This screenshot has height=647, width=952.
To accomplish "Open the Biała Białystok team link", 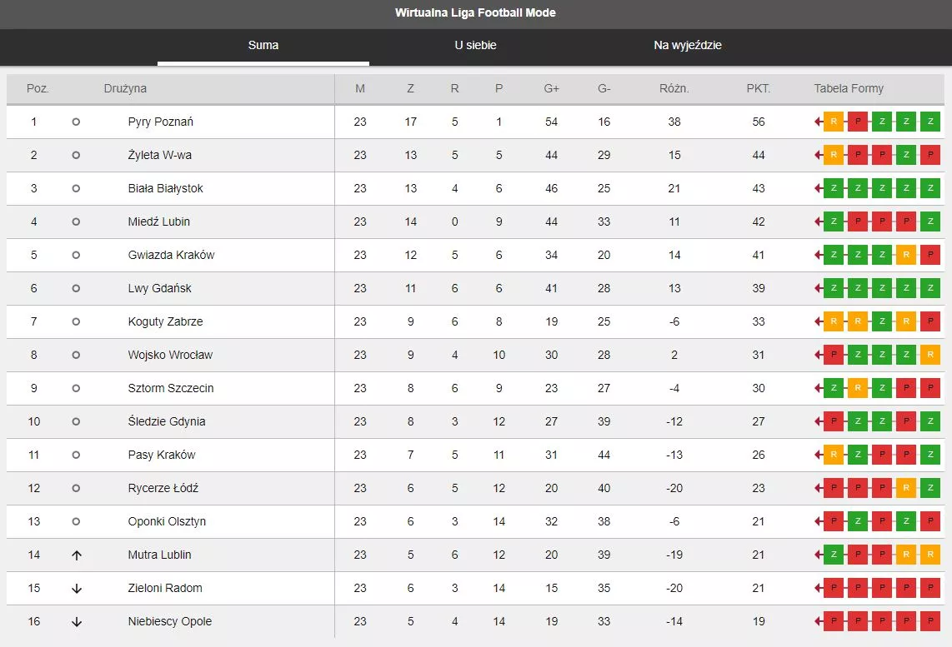I will pyautogui.click(x=165, y=188).
